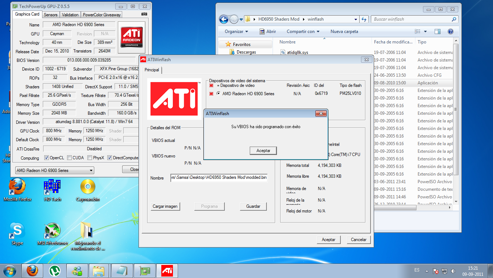Image resolution: width=493 pixels, height=278 pixels.
Task: Toggle the preview pane icon in Explorer
Action: coord(438,31)
